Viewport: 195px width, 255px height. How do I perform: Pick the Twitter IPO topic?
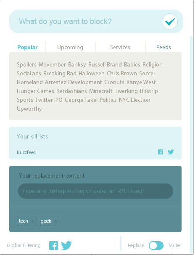(x=49, y=100)
